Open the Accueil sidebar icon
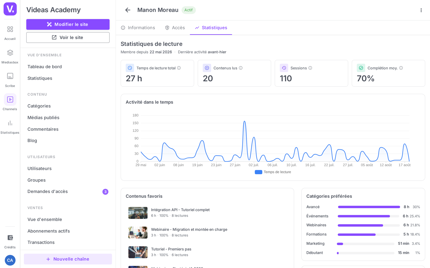 tap(10, 29)
